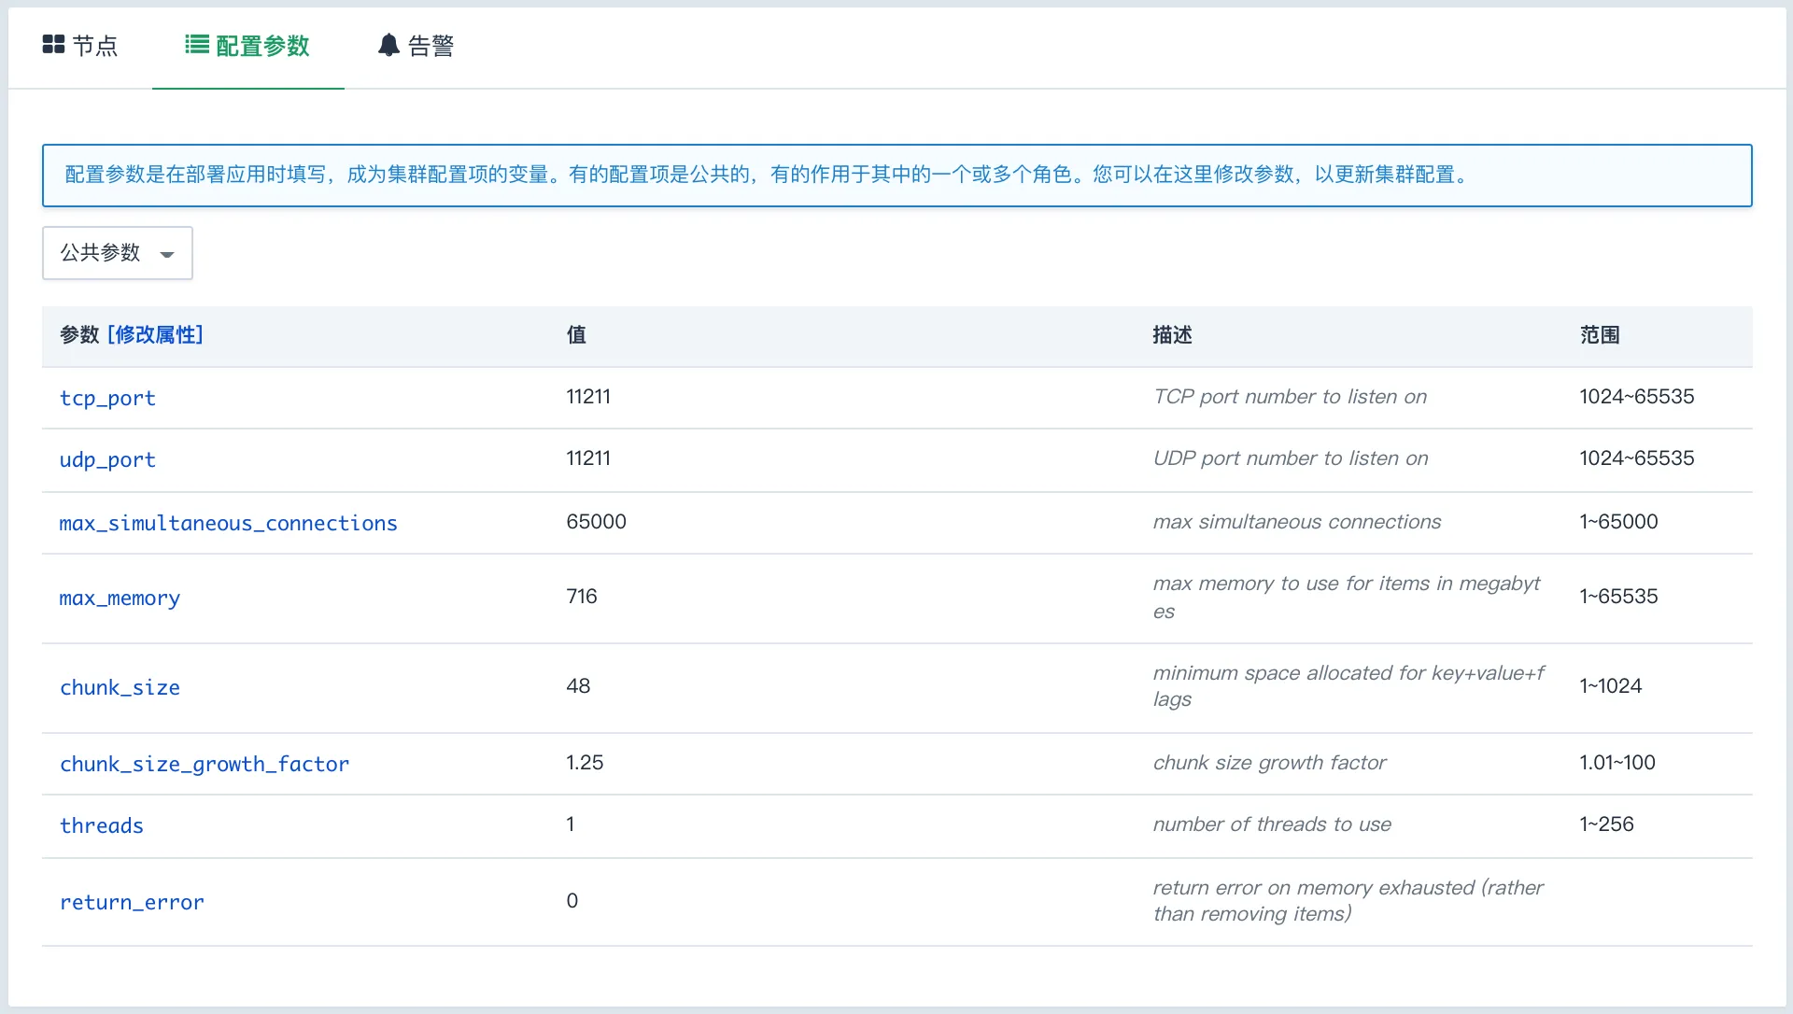The width and height of the screenshot is (1793, 1014).
Task: Switch to the 节点 tab
Action: click(x=80, y=46)
